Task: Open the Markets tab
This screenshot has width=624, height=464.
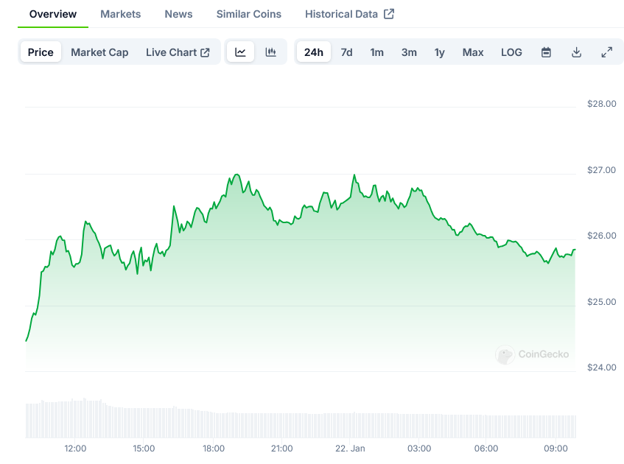Action: click(120, 14)
